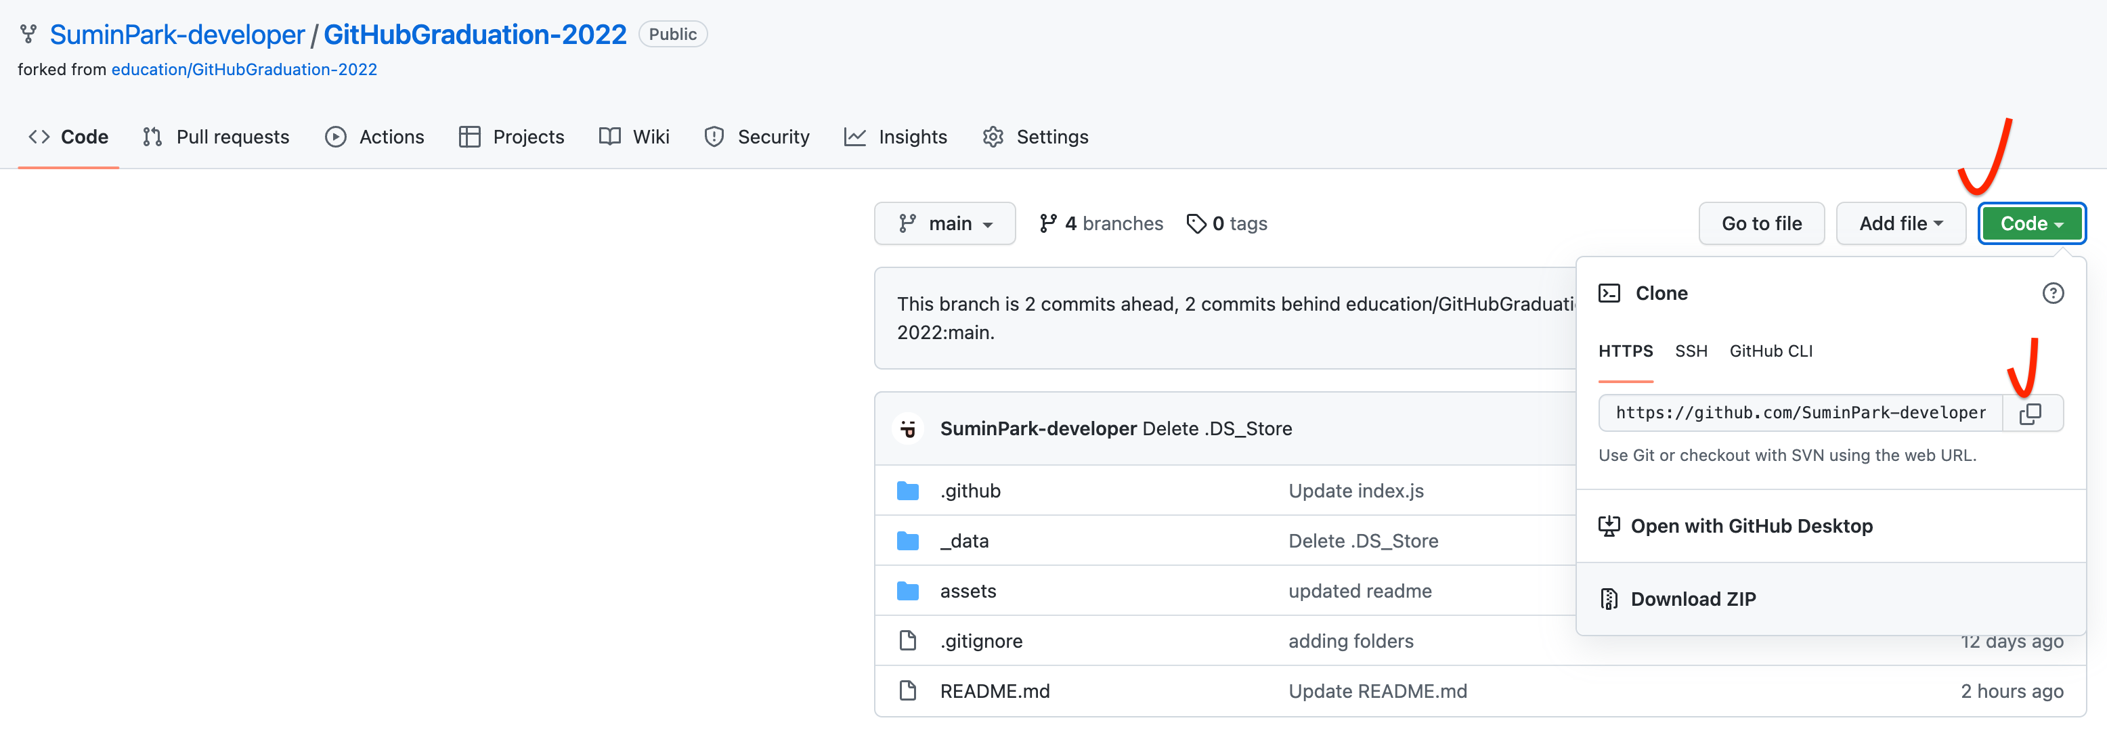Switch to the SSH clone tab
Image resolution: width=2107 pixels, height=731 pixels.
(x=1691, y=351)
